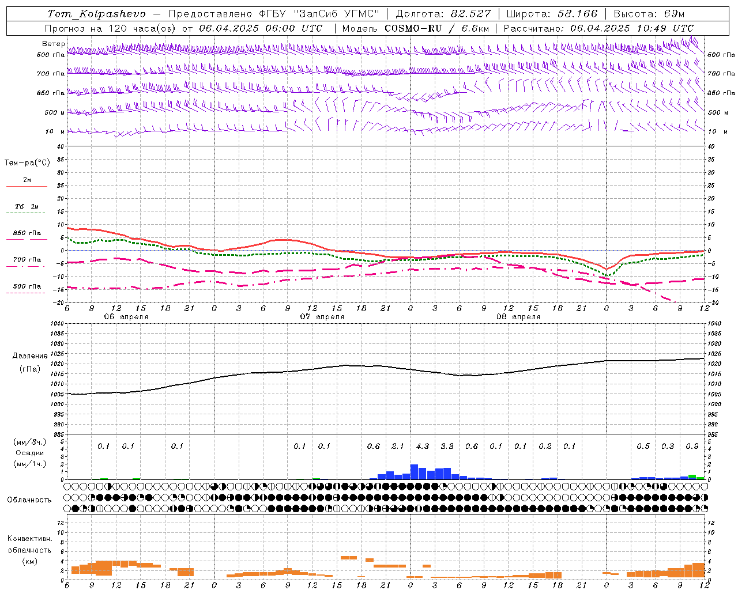Click the precipitation value "0.2"

click(545, 446)
